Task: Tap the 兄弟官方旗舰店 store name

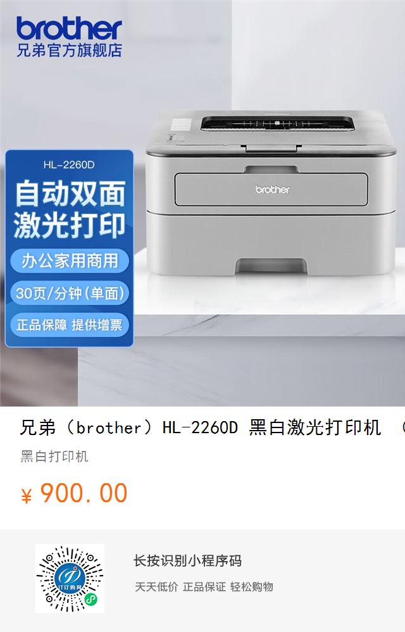Action: click(69, 51)
